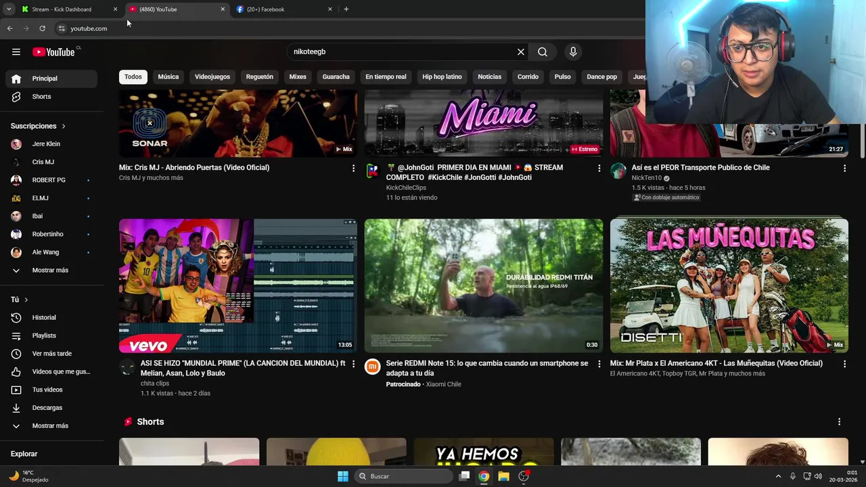The image size is (866, 487).
Task: Start voice search with the microphone icon
Action: pyautogui.click(x=573, y=52)
